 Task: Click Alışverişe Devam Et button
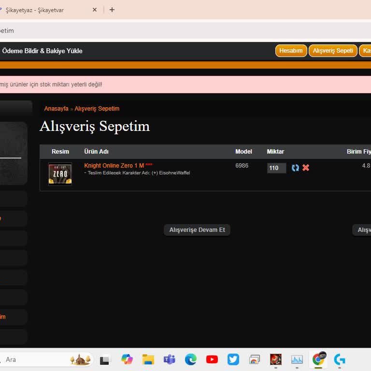[197, 230]
